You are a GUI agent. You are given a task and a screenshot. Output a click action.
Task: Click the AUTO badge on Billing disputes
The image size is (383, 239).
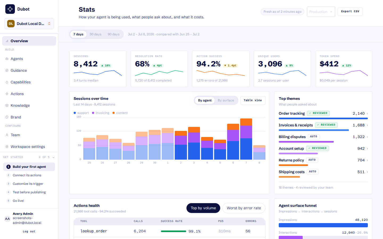[314, 136]
